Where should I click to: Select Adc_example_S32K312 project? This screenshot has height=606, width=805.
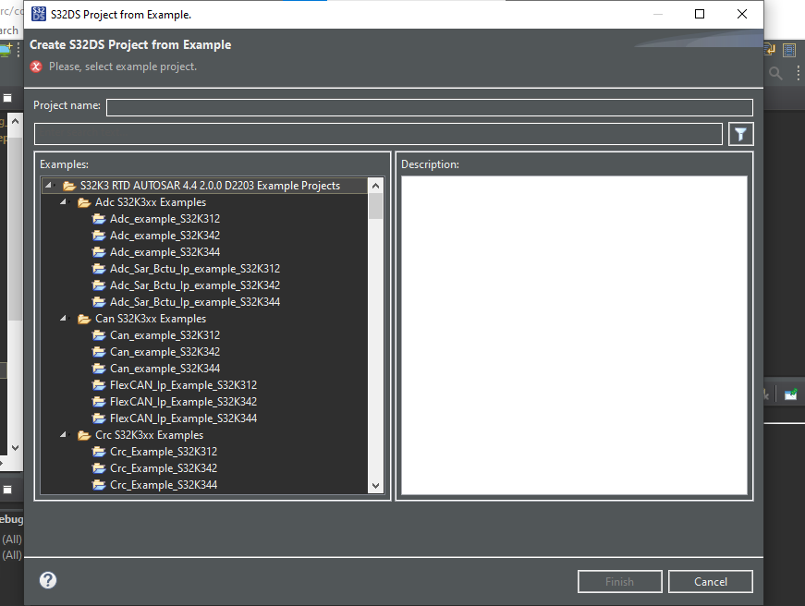coord(165,219)
